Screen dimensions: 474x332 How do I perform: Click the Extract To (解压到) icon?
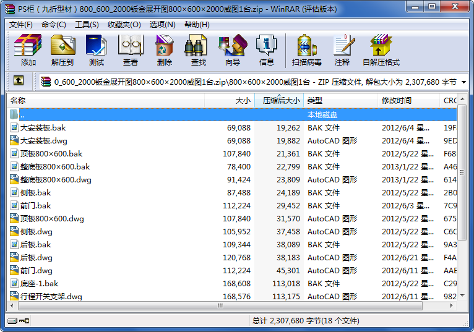62,45
